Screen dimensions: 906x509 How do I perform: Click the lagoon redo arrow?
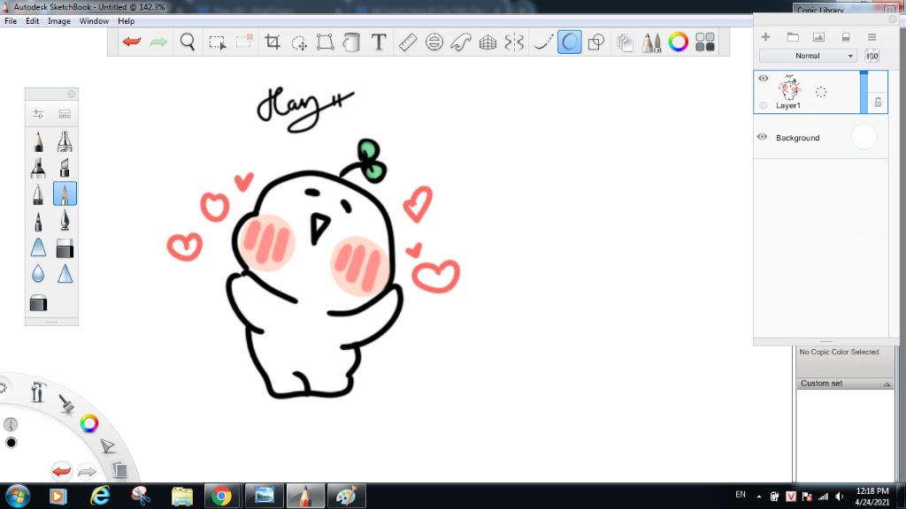point(87,472)
